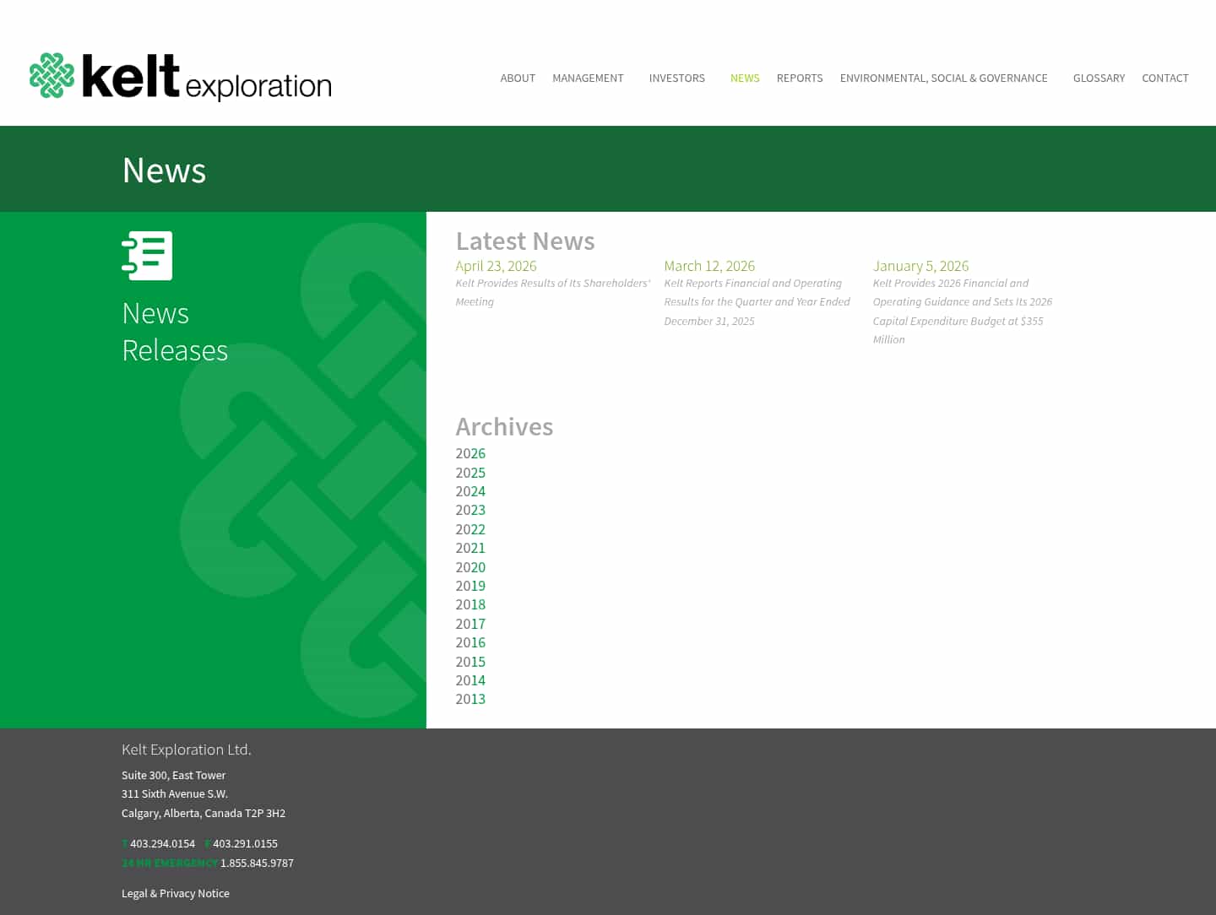Select the ABOUT menu item
The height and width of the screenshot is (915, 1216).
[x=518, y=78]
